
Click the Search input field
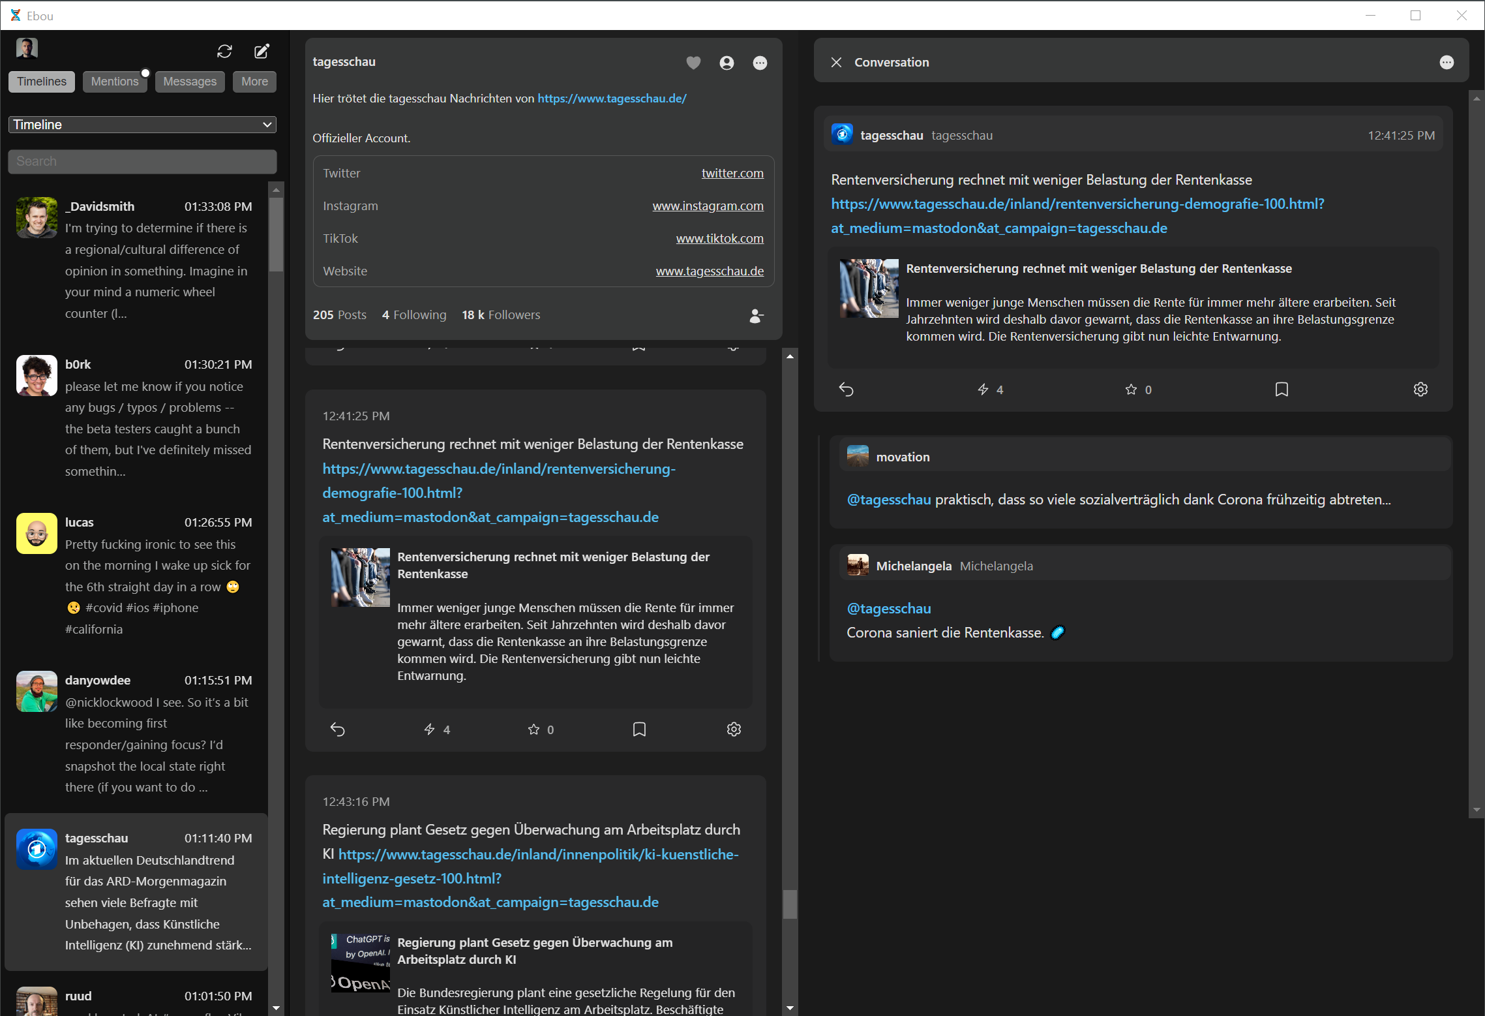[x=142, y=161]
